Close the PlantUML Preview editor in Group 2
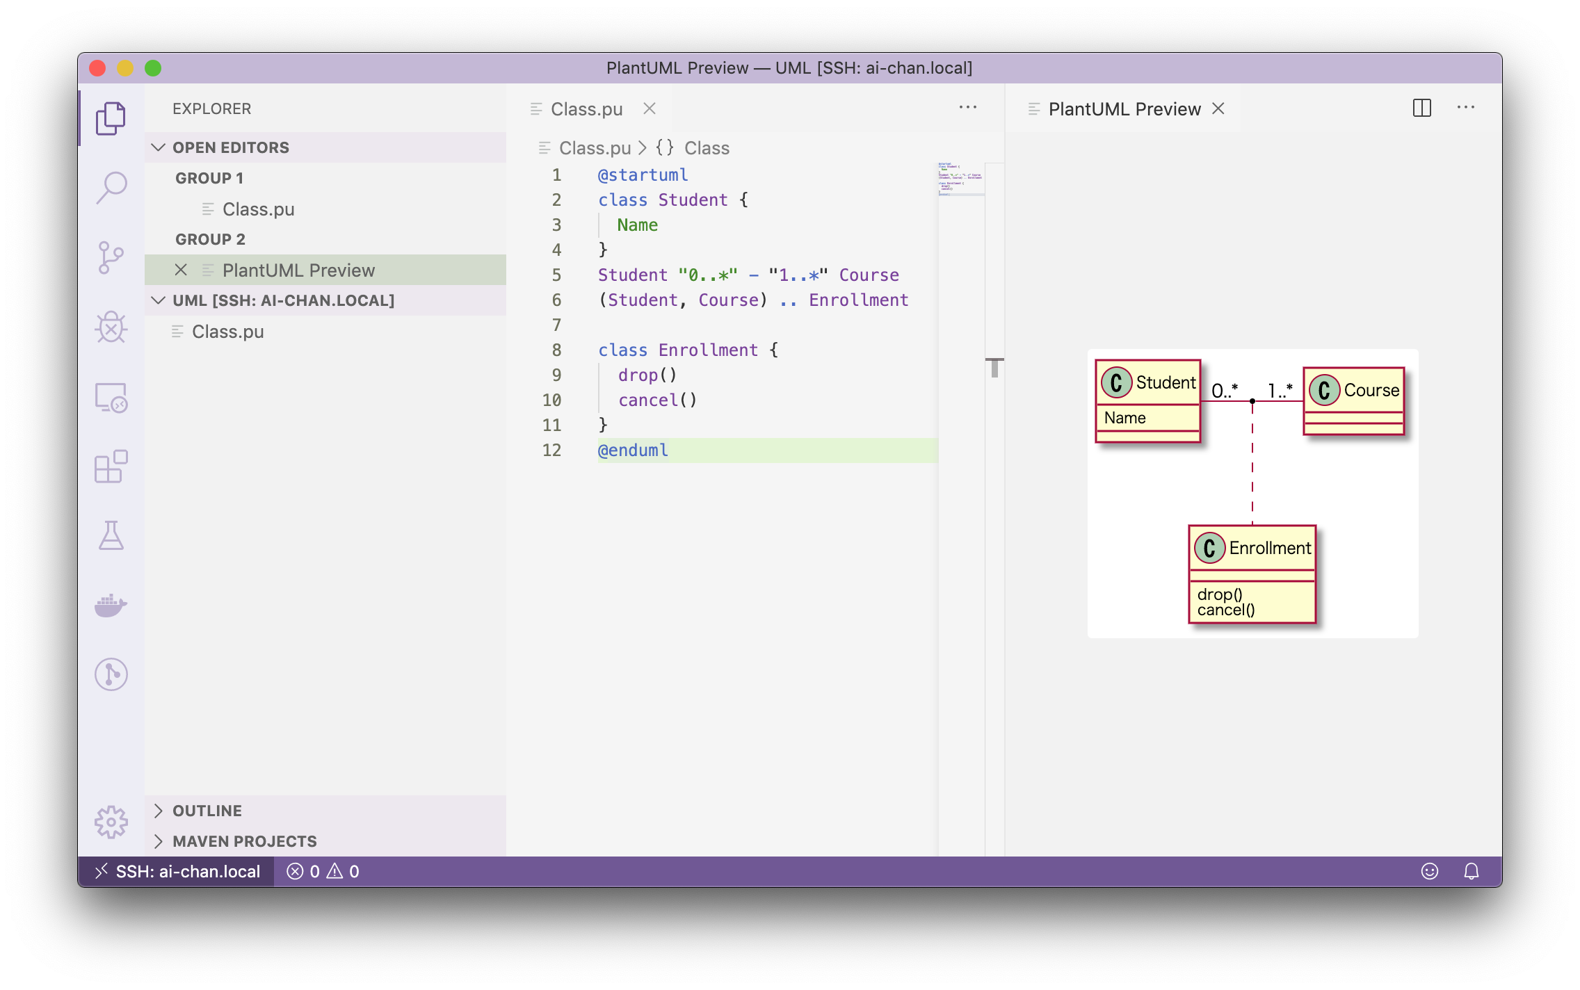This screenshot has height=990, width=1580. pos(182,270)
